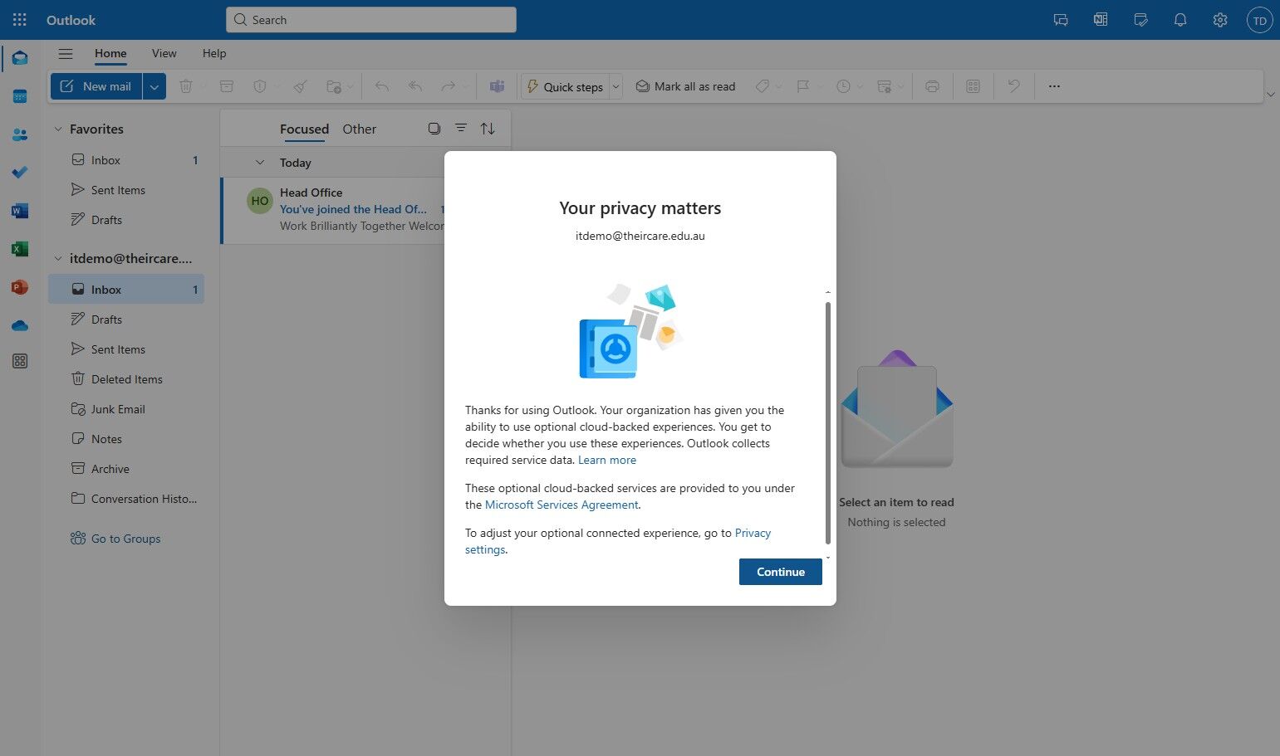The width and height of the screenshot is (1280, 756).
Task: Click Mark all as read
Action: click(685, 86)
